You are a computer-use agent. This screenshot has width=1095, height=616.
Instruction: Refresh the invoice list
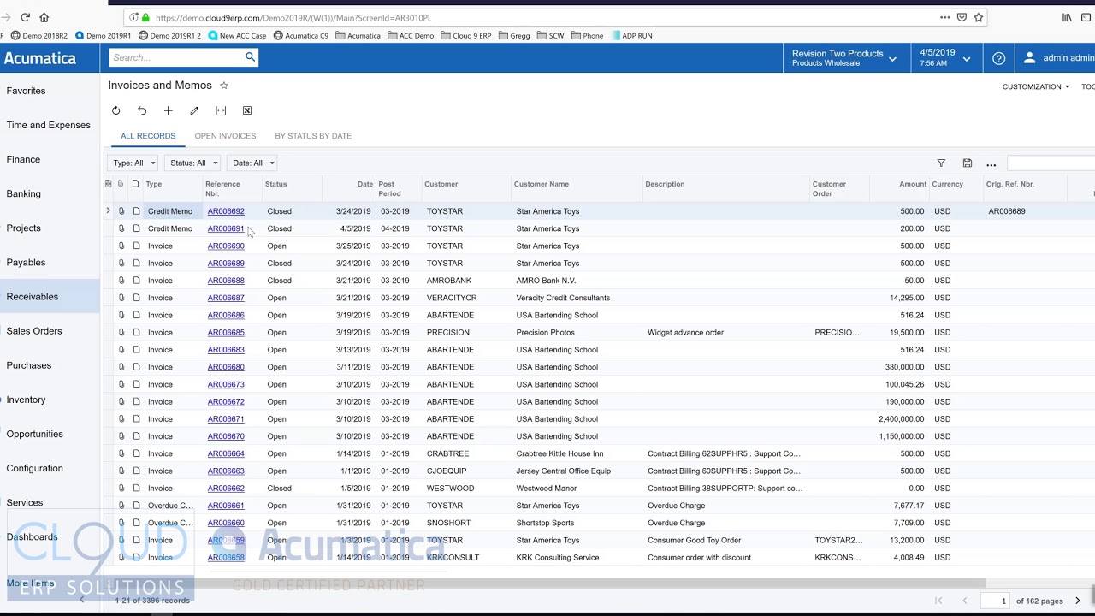116,110
